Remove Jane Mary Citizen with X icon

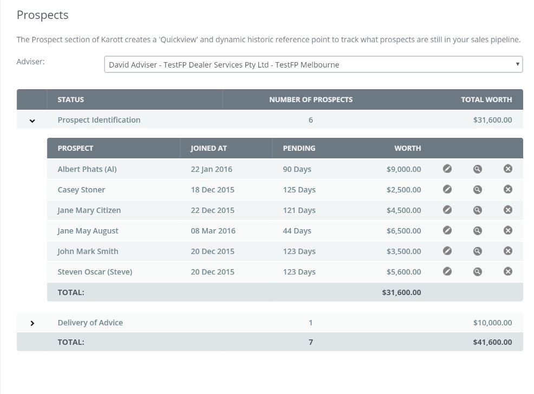pos(508,210)
